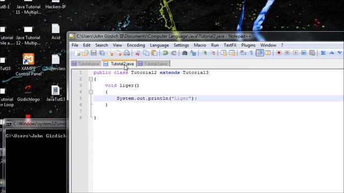
Task: Click the Copy toolbar icon
Action: 146,53
